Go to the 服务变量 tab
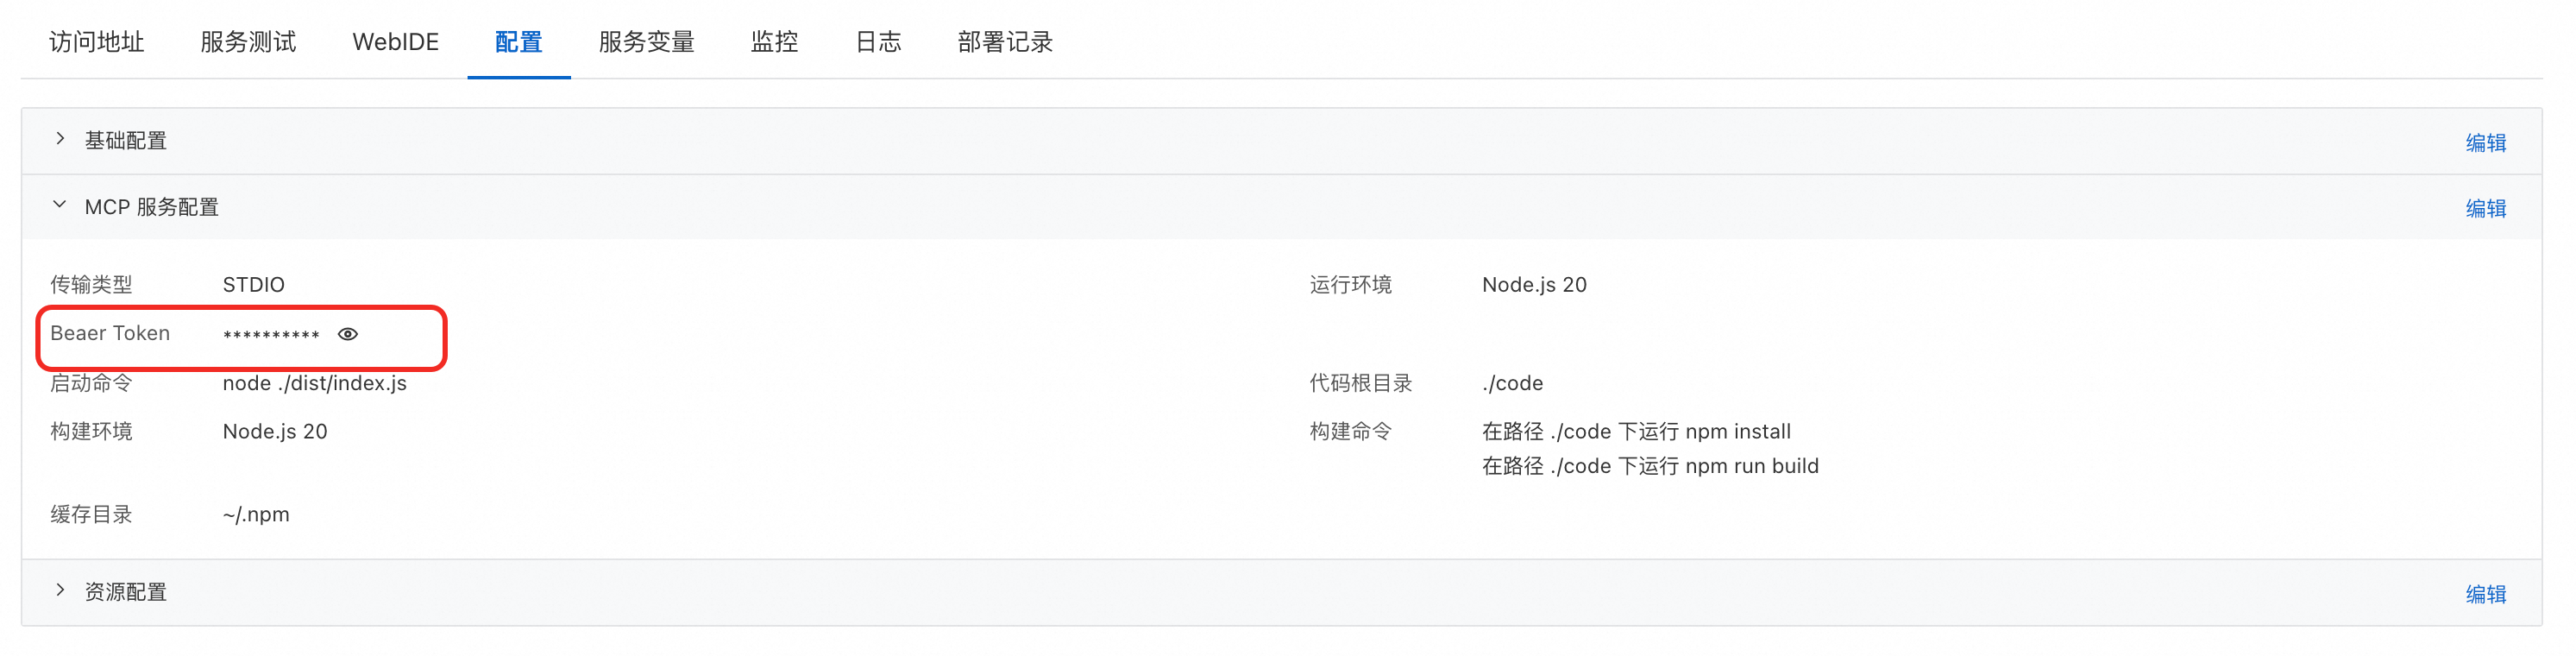The image size is (2576, 656). [646, 42]
